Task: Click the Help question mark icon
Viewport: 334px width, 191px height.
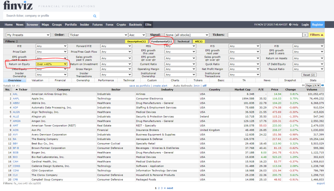Action: click(x=290, y=24)
